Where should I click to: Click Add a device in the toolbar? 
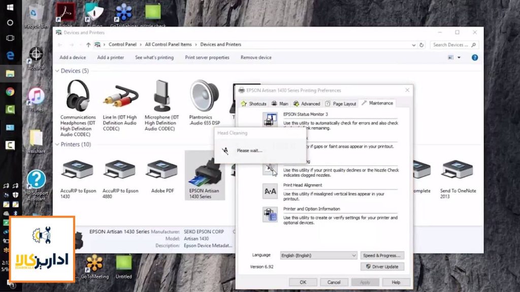tap(73, 58)
